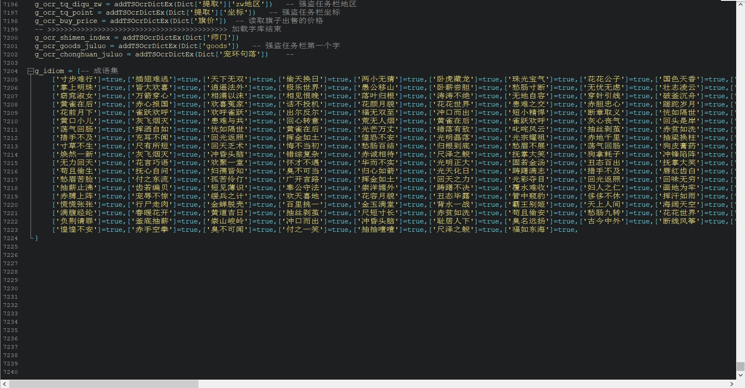Place cursor on the g_idiom variable name
This screenshot has width=745, height=388.
coord(49,71)
